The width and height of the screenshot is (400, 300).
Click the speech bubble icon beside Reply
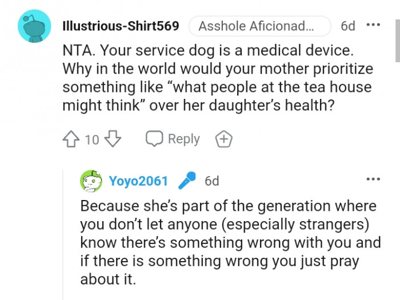pyautogui.click(x=154, y=139)
